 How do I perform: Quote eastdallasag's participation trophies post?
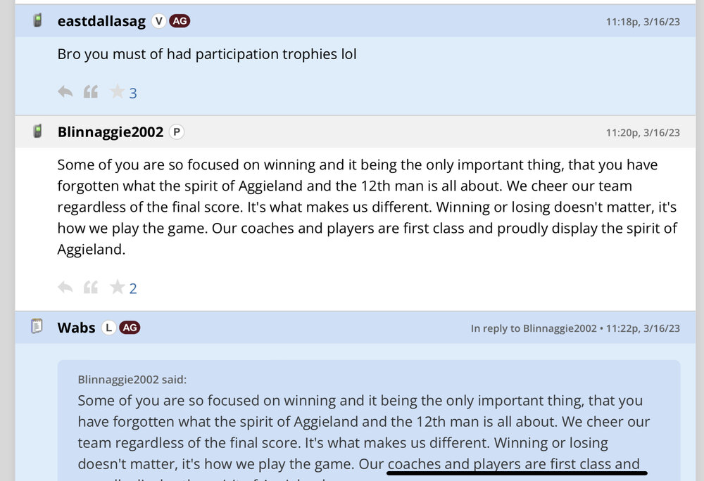click(x=91, y=92)
